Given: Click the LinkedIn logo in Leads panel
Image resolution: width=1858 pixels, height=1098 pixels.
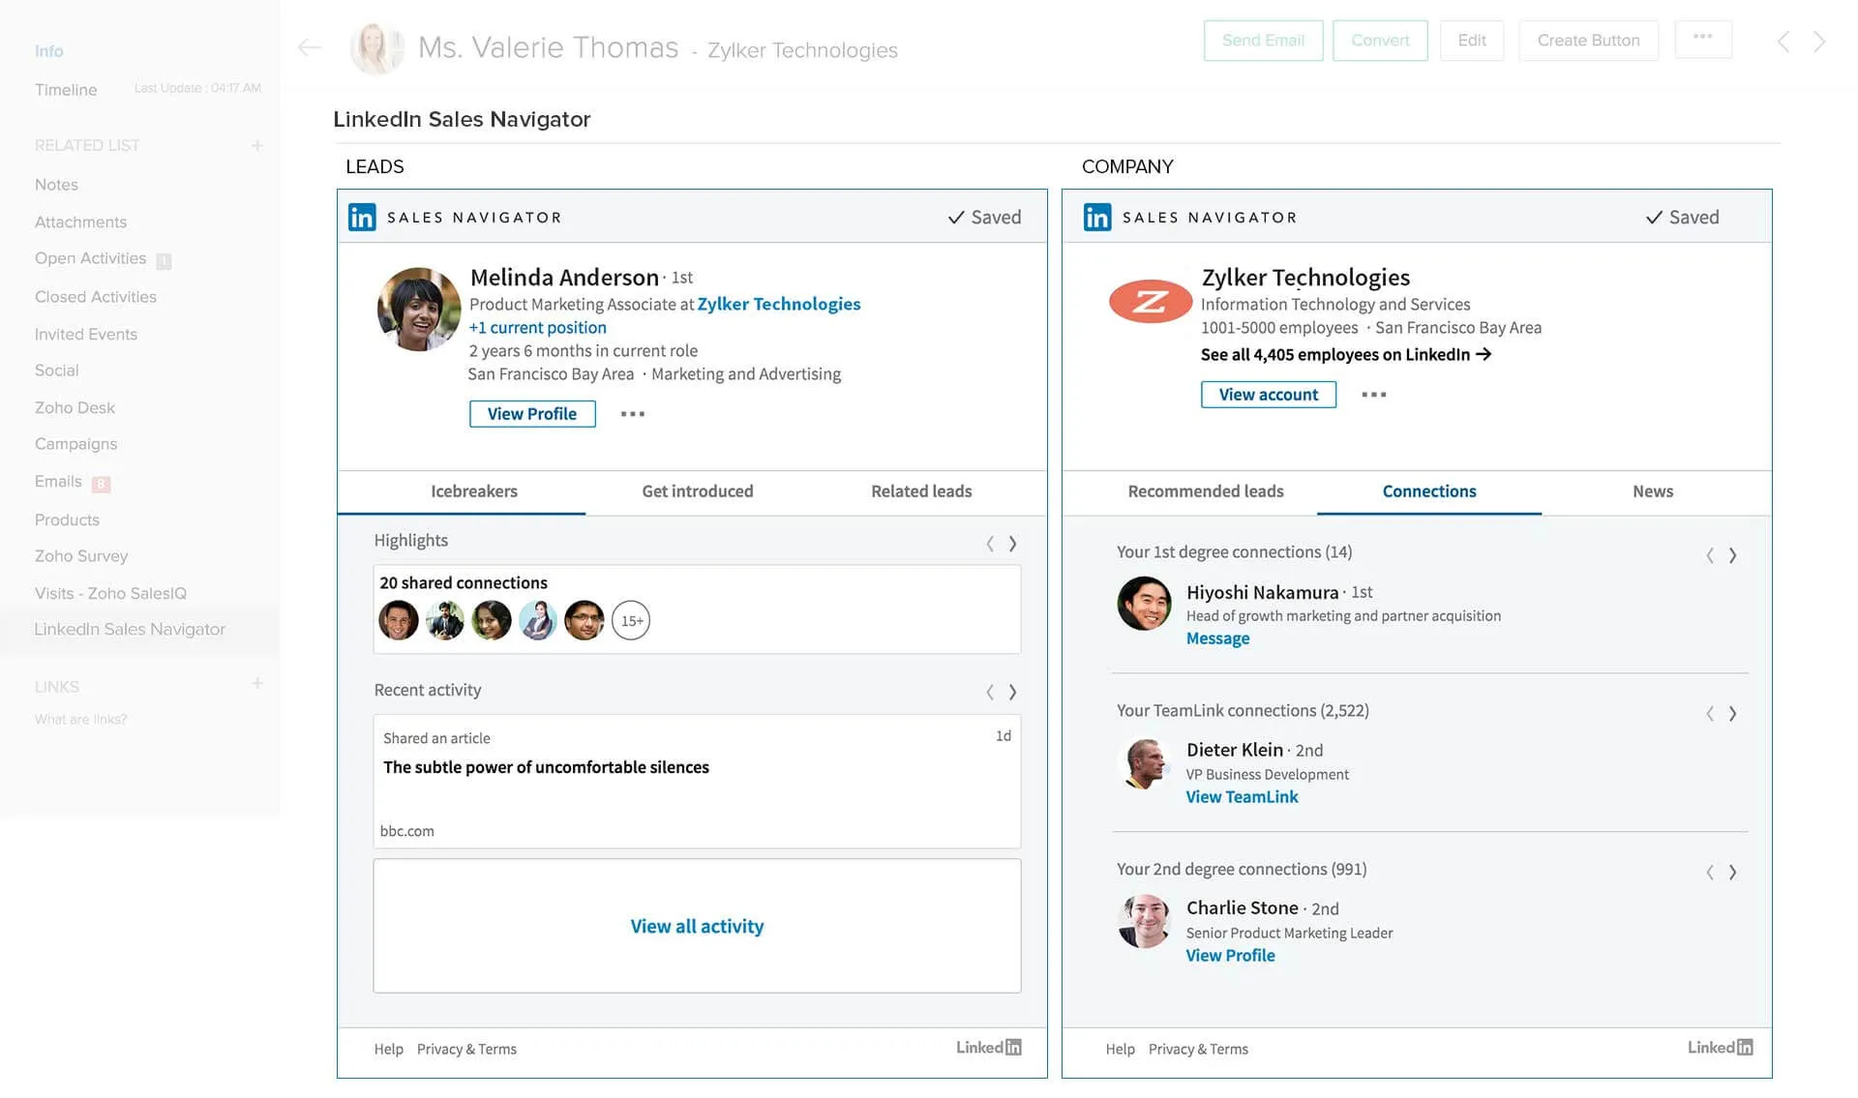Looking at the screenshot, I should point(362,217).
